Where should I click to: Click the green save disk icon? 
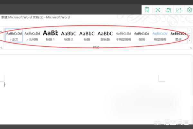point(168,10)
